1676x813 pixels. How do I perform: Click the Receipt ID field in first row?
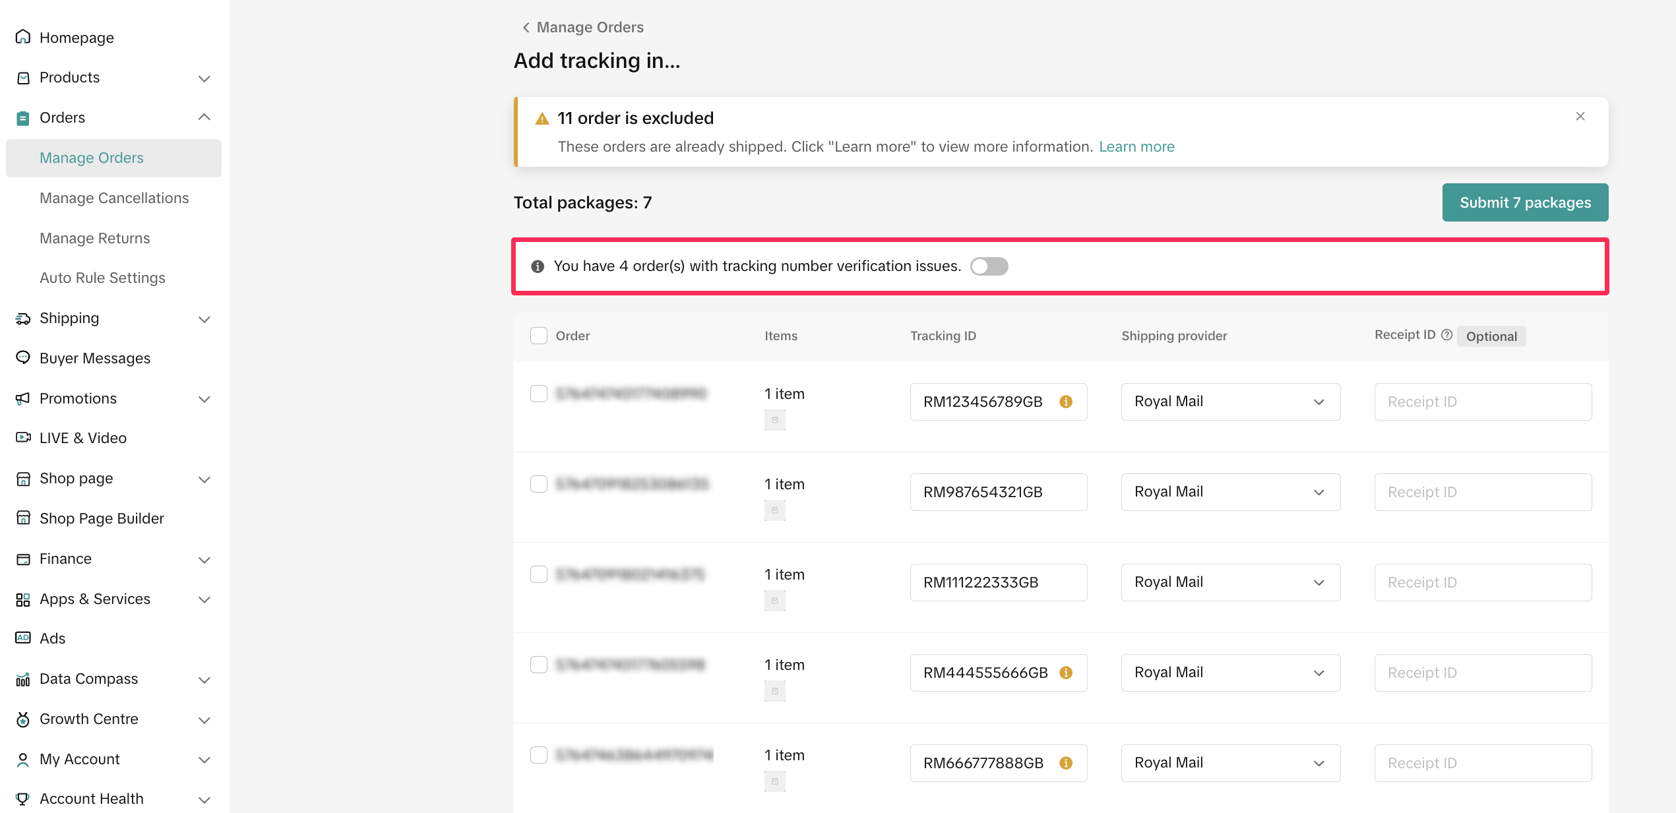coord(1483,402)
